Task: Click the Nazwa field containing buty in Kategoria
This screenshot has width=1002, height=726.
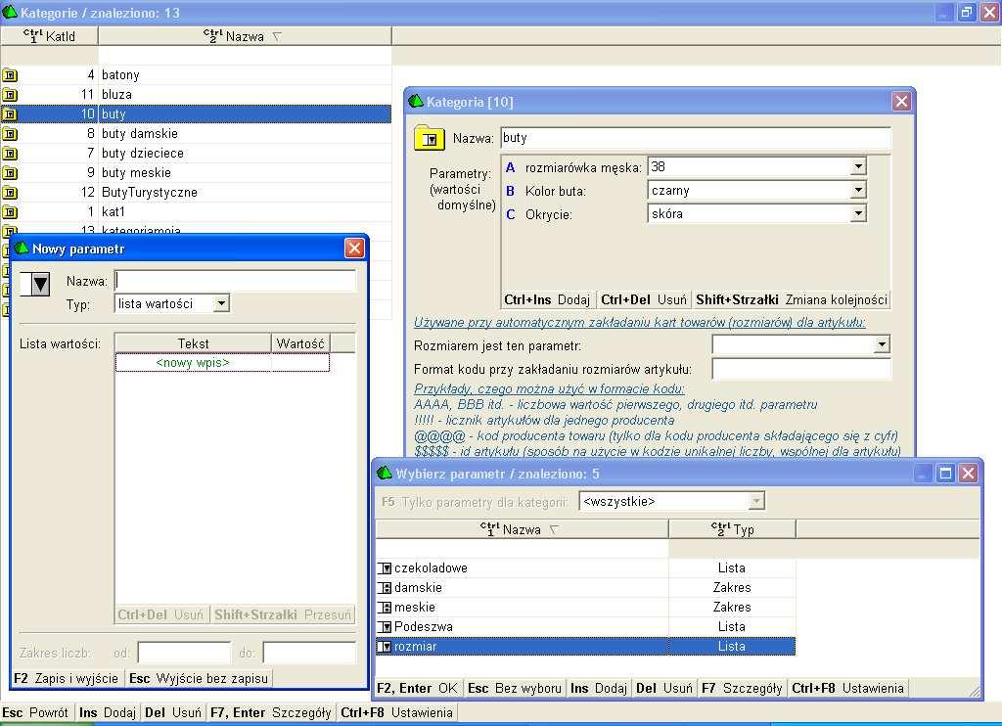Action: [696, 138]
